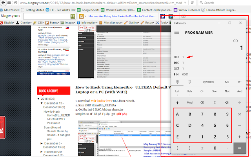Click the Facebook icon in the toolbar
Image resolution: width=251 pixels, height=157 pixels.
click(162, 16)
